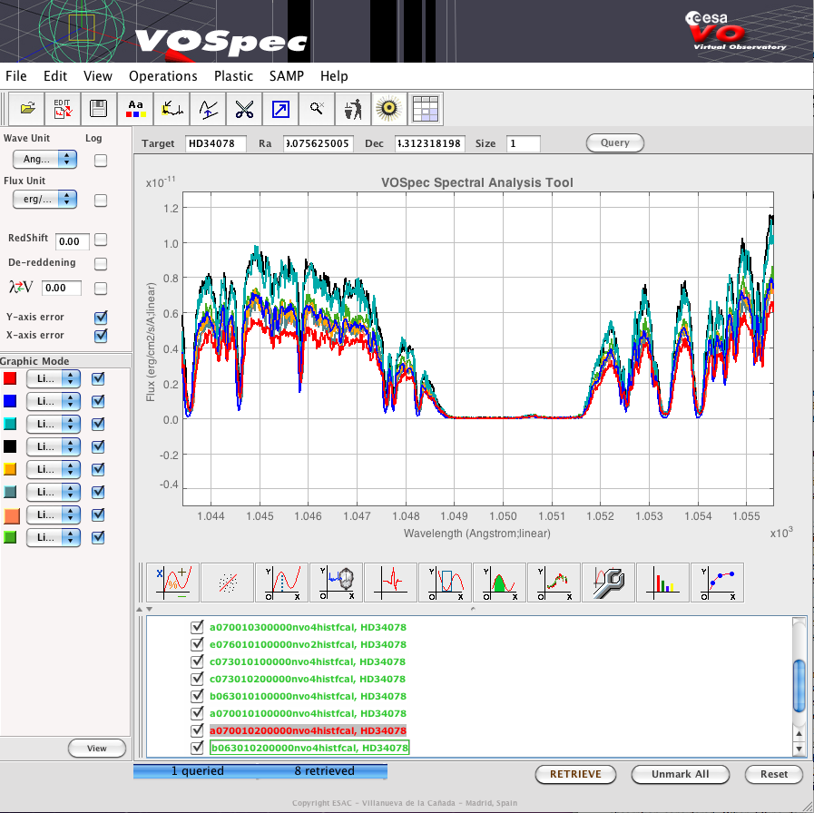Screen dimensions: 814x813
Task: Click the red pulse signal icon
Action: [x=391, y=583]
